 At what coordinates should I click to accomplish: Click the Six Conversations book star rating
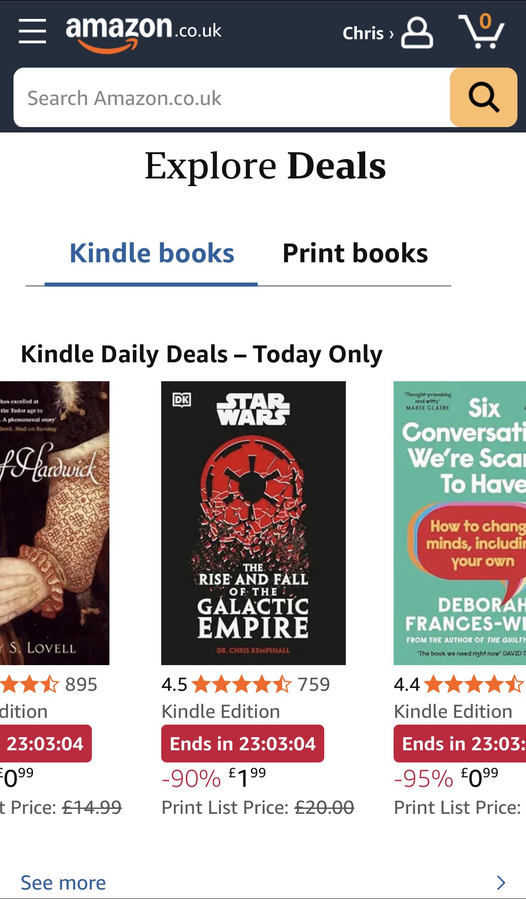(x=473, y=685)
